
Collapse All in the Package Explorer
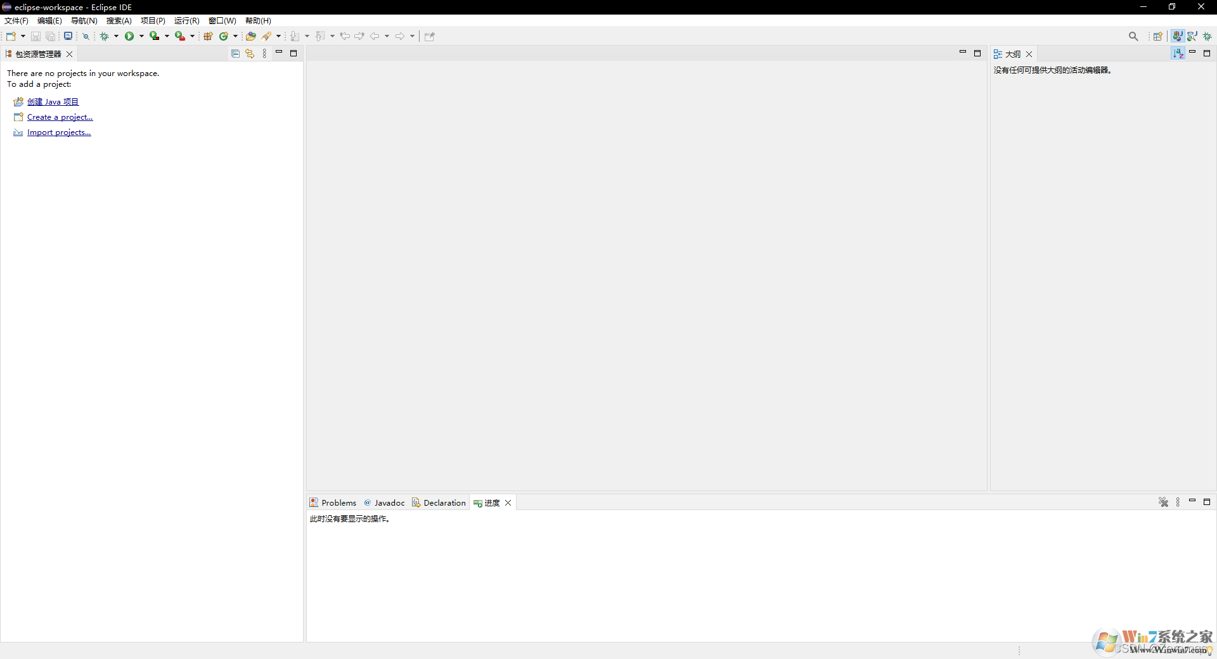(x=235, y=54)
